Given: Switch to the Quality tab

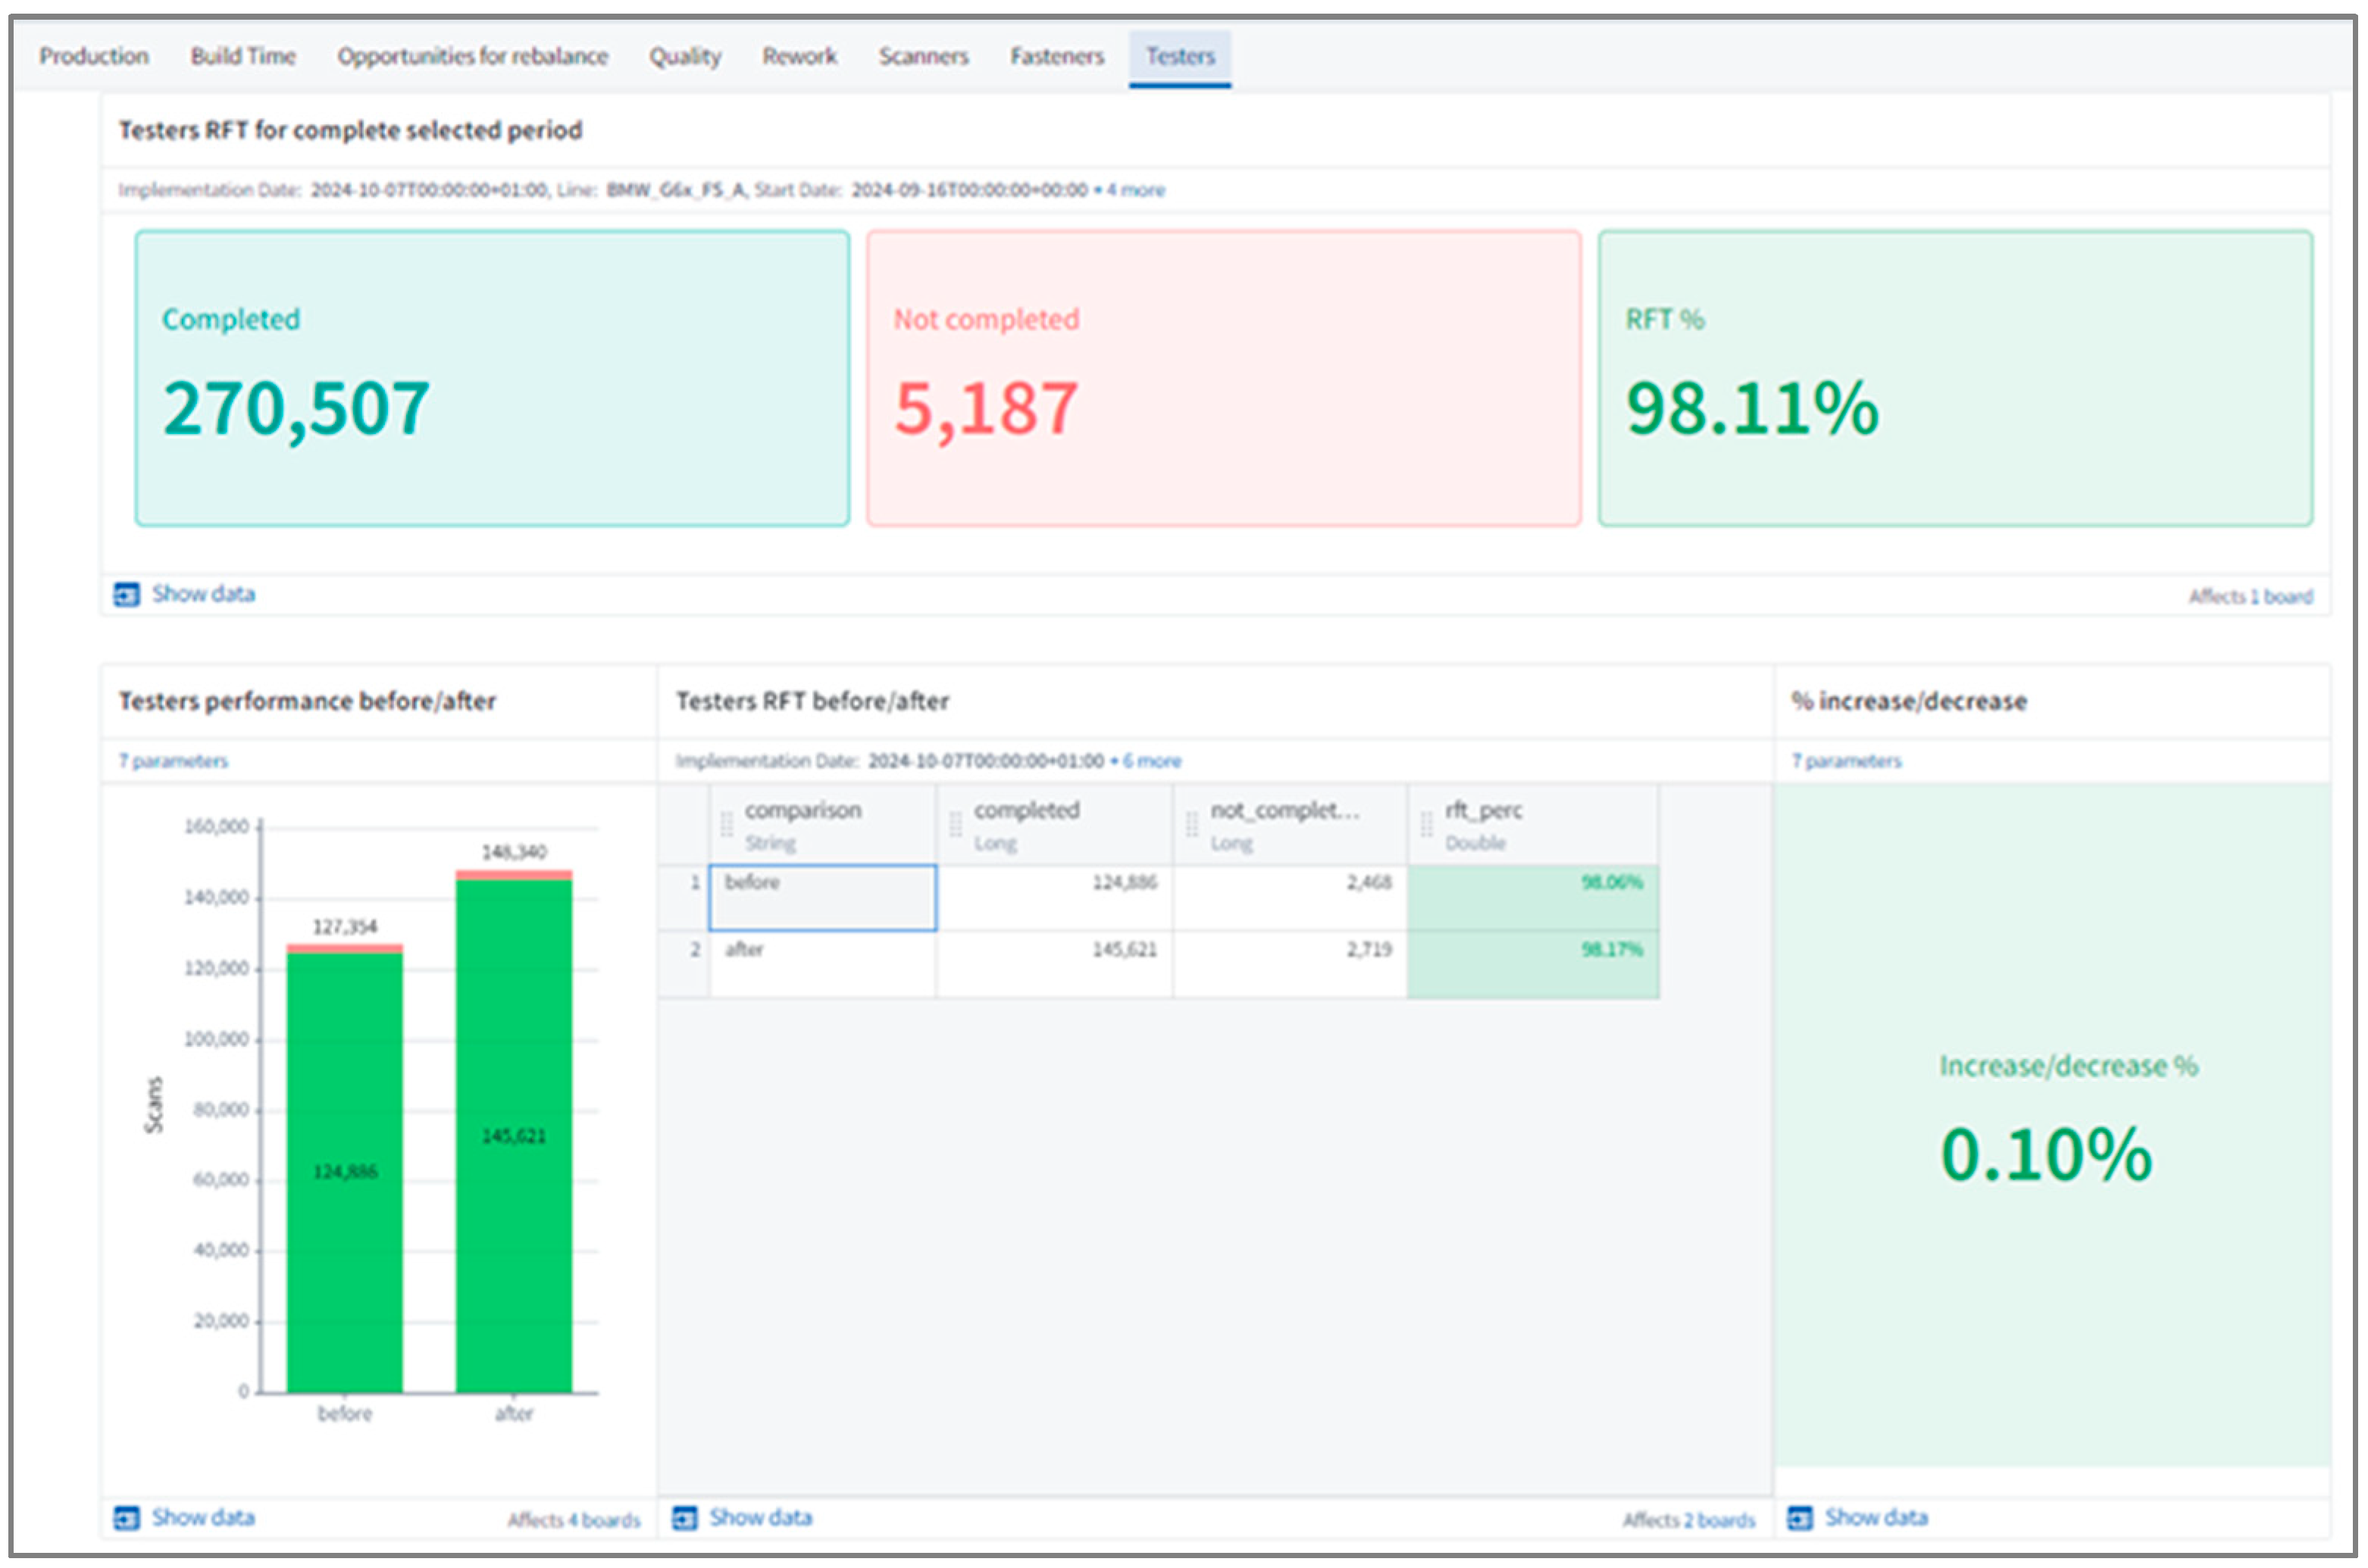Looking at the screenshot, I should point(684,56).
